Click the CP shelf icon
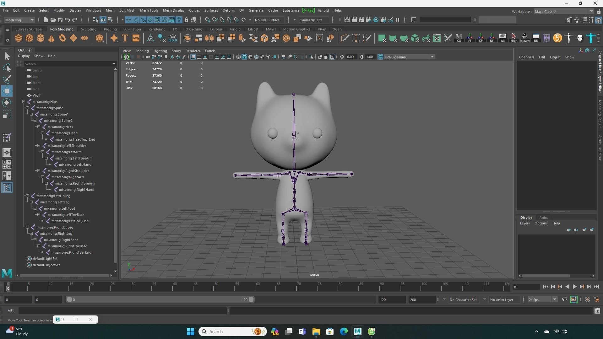This screenshot has height=339, width=603. 481,38
